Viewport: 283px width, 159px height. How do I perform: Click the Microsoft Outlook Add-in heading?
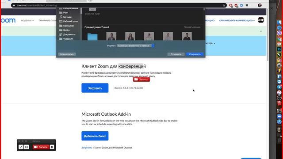106,114
